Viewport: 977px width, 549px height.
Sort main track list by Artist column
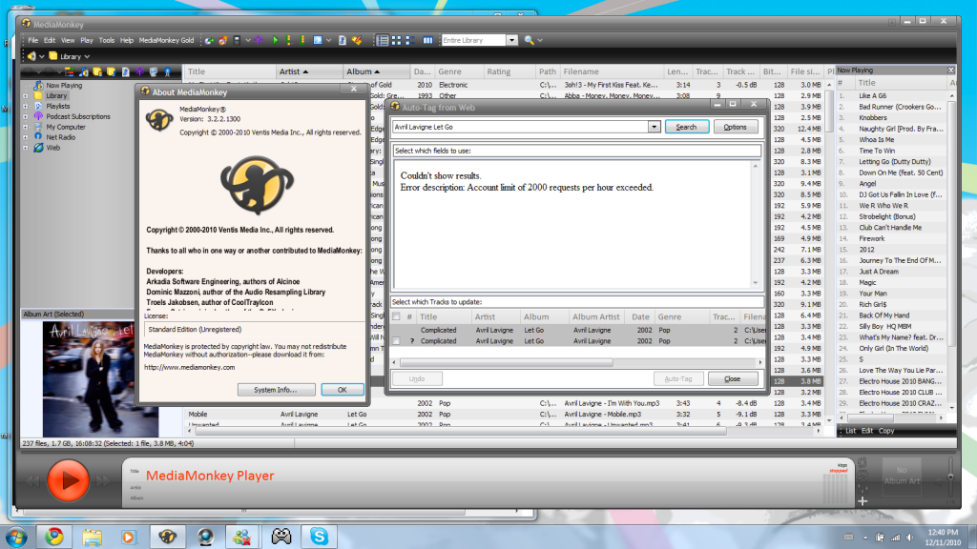(309, 71)
